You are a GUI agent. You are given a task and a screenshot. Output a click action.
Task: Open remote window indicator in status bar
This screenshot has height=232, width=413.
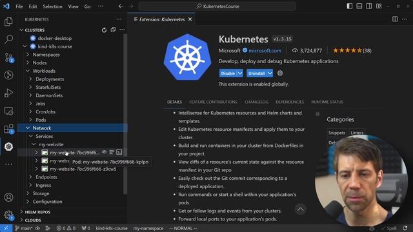click(x=6, y=228)
